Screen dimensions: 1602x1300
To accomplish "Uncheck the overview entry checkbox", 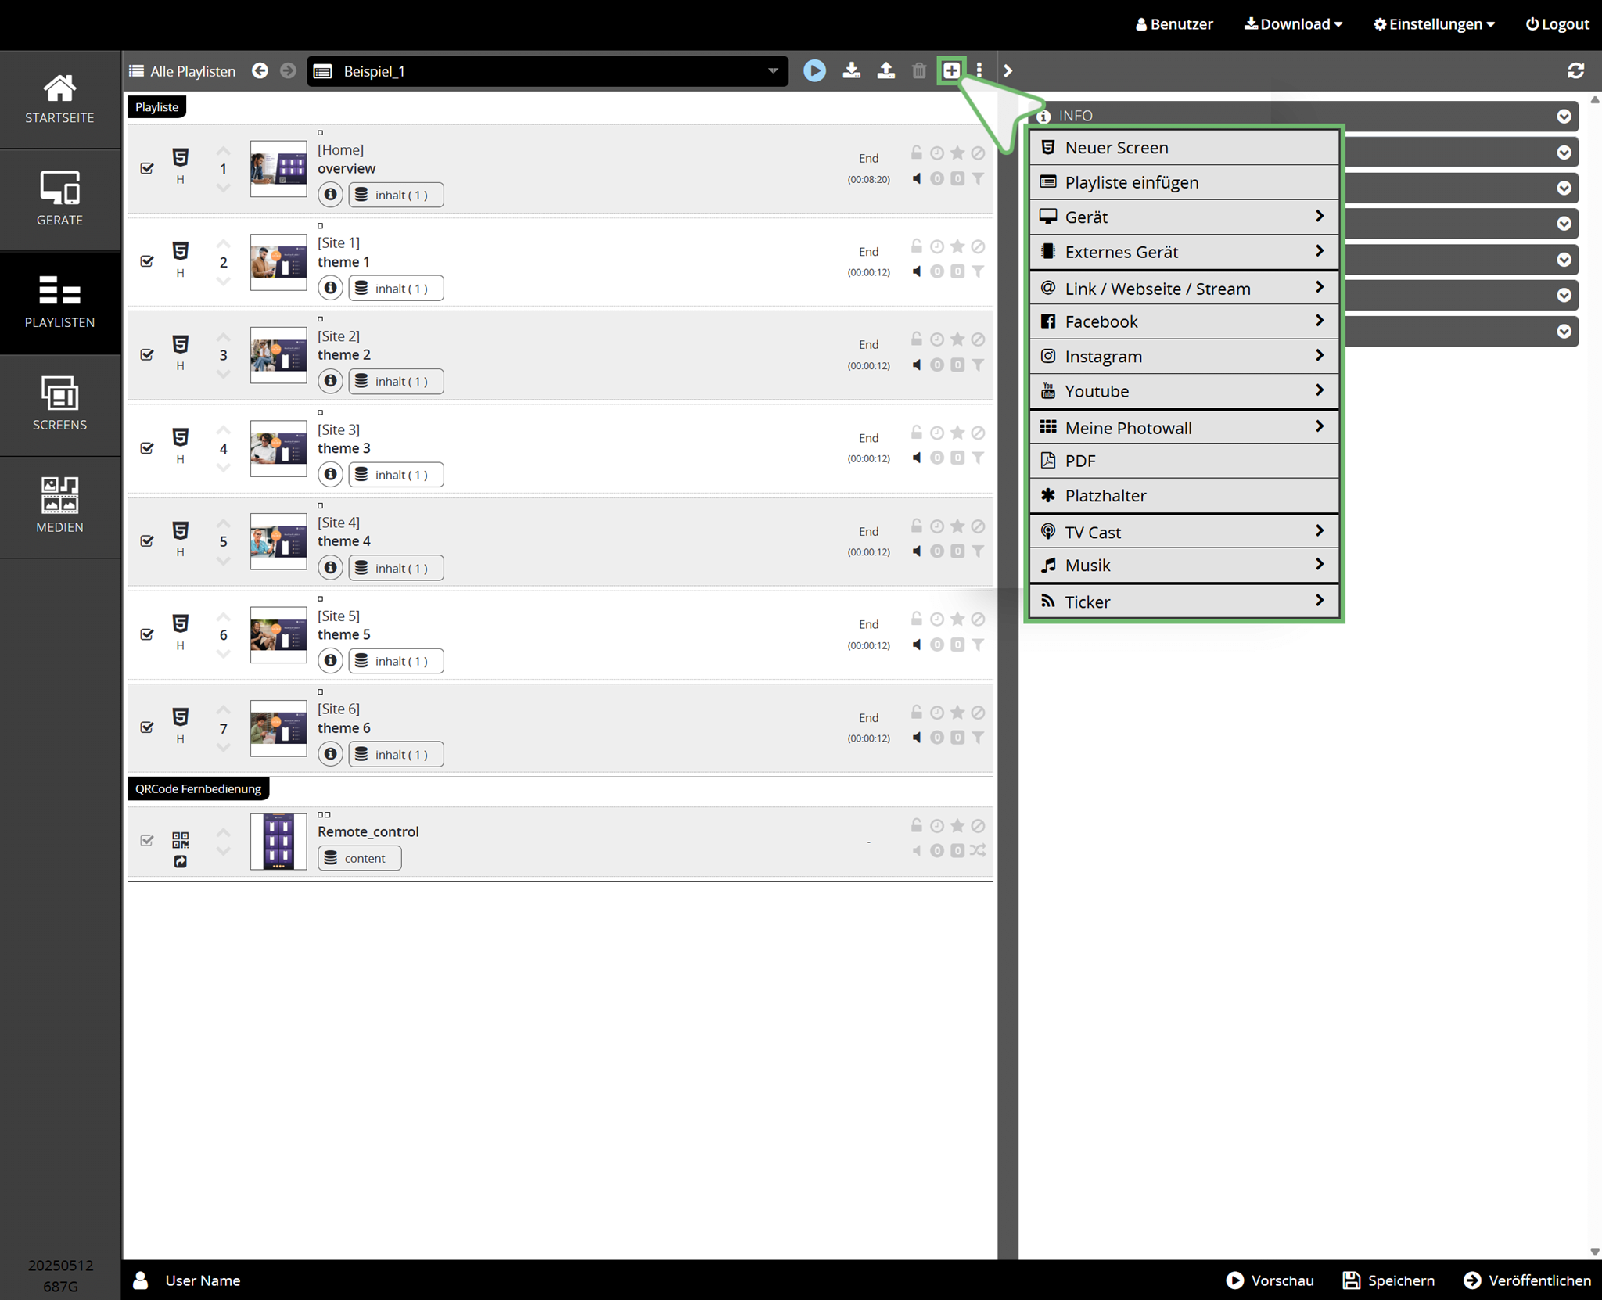I will pos(147,168).
